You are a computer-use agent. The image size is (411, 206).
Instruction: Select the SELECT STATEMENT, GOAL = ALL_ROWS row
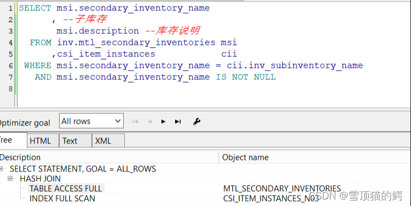tap(83, 169)
